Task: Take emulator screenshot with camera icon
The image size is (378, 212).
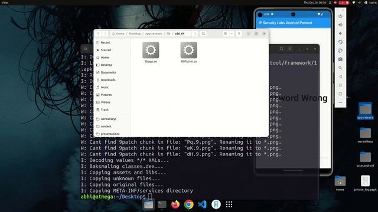Action: 340,59
